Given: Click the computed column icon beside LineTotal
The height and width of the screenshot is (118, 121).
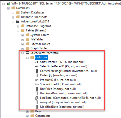Looking at the screenshot, I should pyautogui.click(x=37, y=98).
